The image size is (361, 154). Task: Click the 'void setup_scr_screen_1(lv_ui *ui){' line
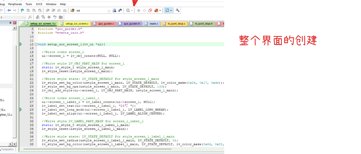click(x=71, y=44)
